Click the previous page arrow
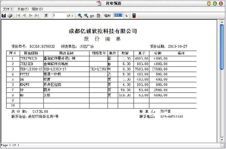Viewport: 226px width, 149px height. [x=24, y=15]
